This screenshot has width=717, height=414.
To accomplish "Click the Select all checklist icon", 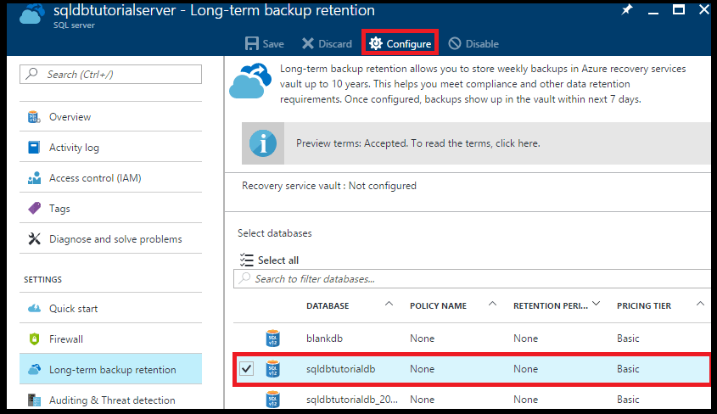I will 246,260.
